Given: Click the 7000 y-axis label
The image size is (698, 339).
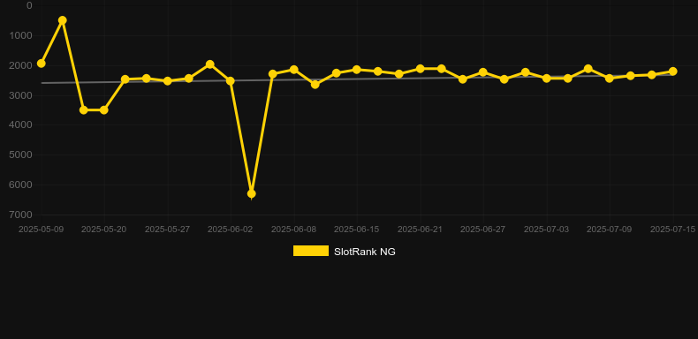Looking at the screenshot, I should coord(21,215).
